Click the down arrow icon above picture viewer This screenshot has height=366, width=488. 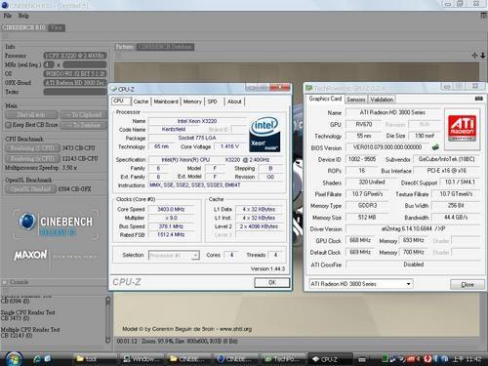point(483,56)
